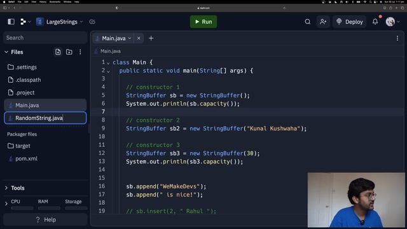Create a new folder with the add-folder icon
Image resolution: width=407 pixels, height=229 pixels.
pos(69,52)
